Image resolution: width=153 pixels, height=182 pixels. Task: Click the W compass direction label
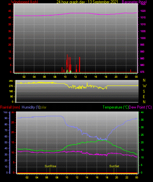[x=144, y=86]
